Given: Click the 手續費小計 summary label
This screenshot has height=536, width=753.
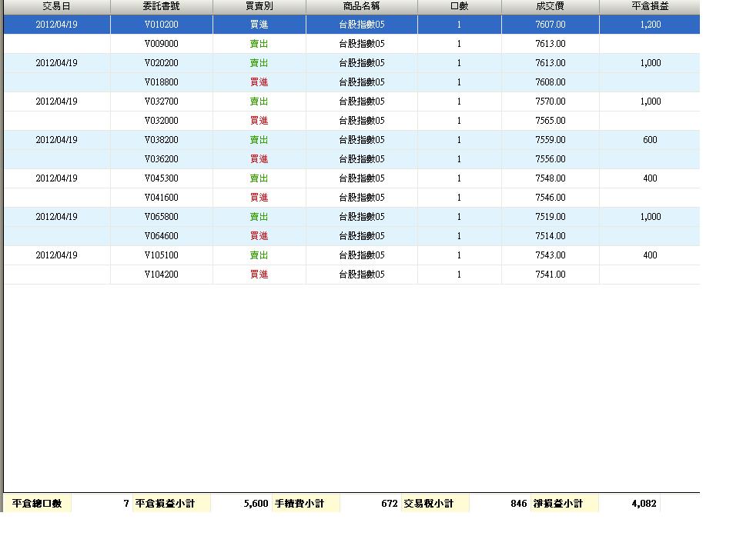Looking at the screenshot, I should [300, 504].
